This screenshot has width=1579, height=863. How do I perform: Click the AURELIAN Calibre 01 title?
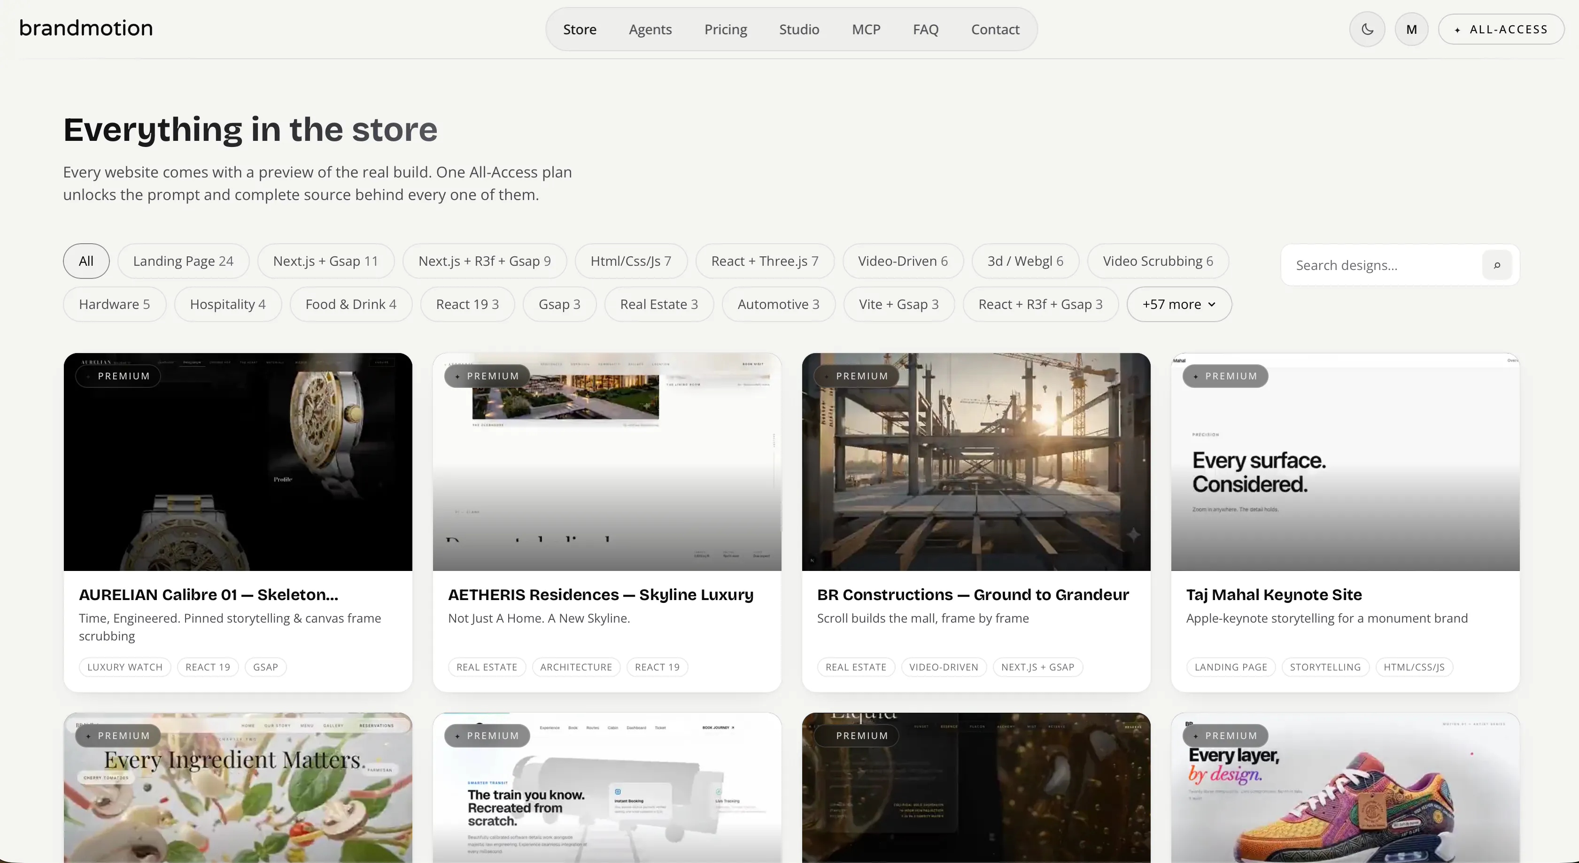point(209,594)
